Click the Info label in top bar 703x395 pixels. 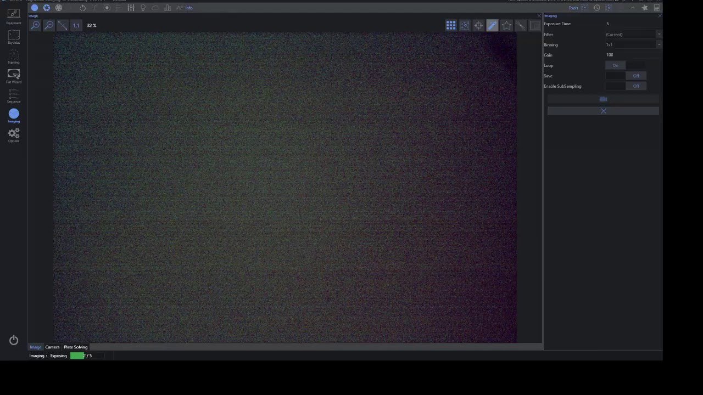click(188, 8)
